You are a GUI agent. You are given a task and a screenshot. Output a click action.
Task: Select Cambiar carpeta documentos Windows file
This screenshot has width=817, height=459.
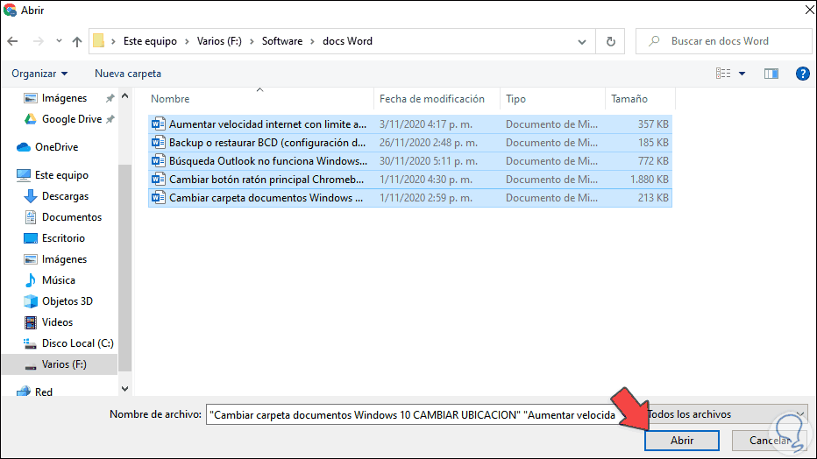(x=410, y=198)
